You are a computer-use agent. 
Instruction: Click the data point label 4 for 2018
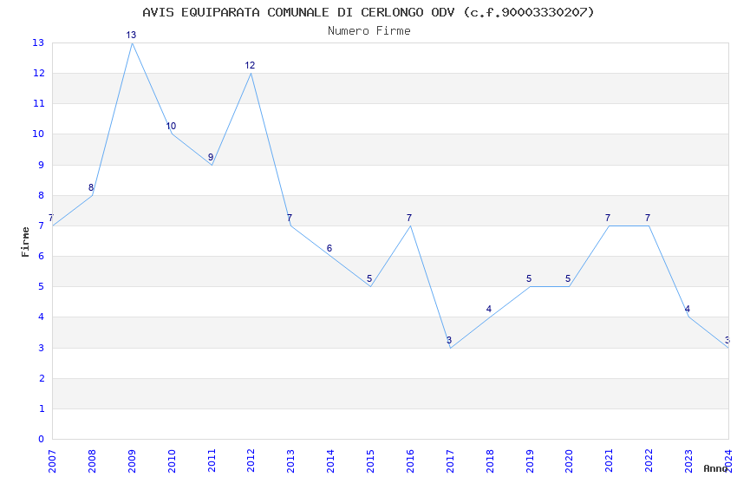(489, 309)
